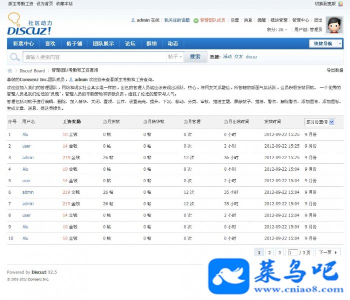Open 我关注的话题 link

(x=177, y=20)
